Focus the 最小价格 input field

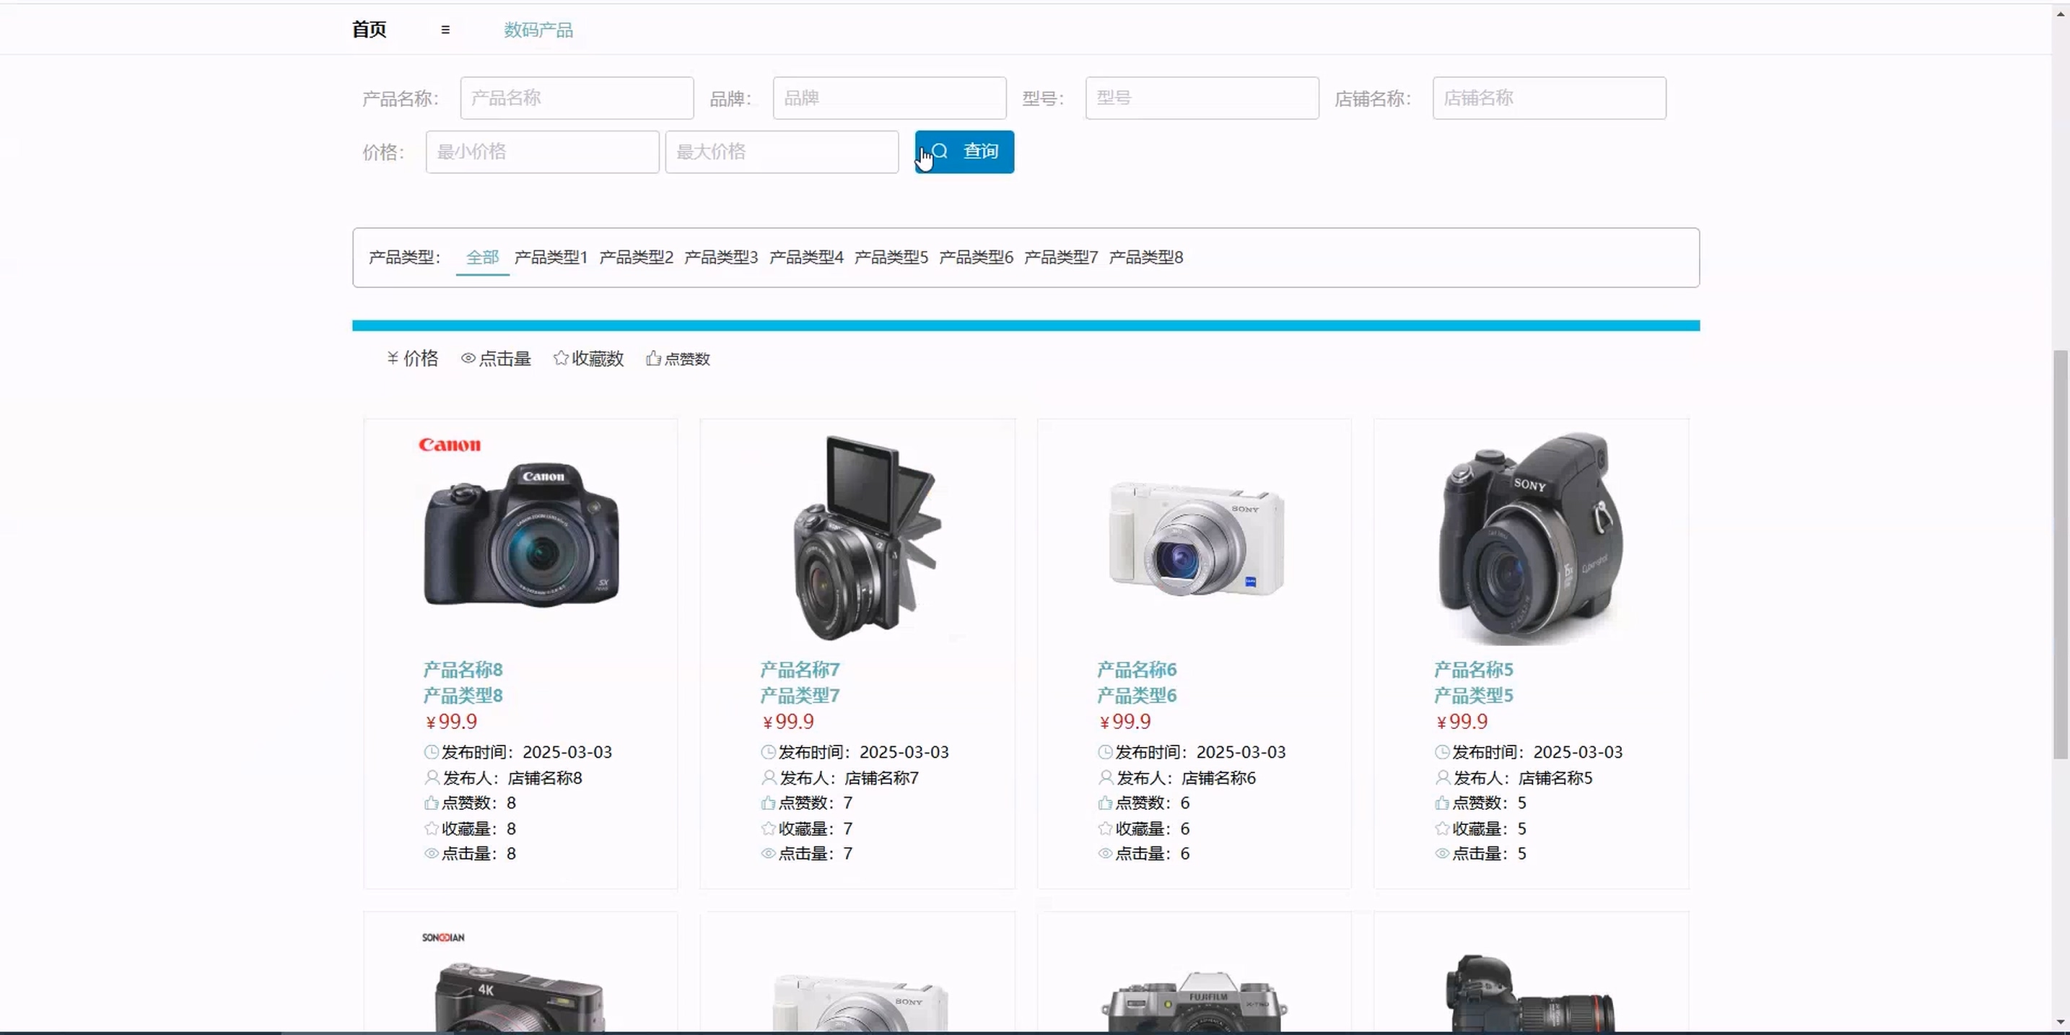pyautogui.click(x=541, y=152)
